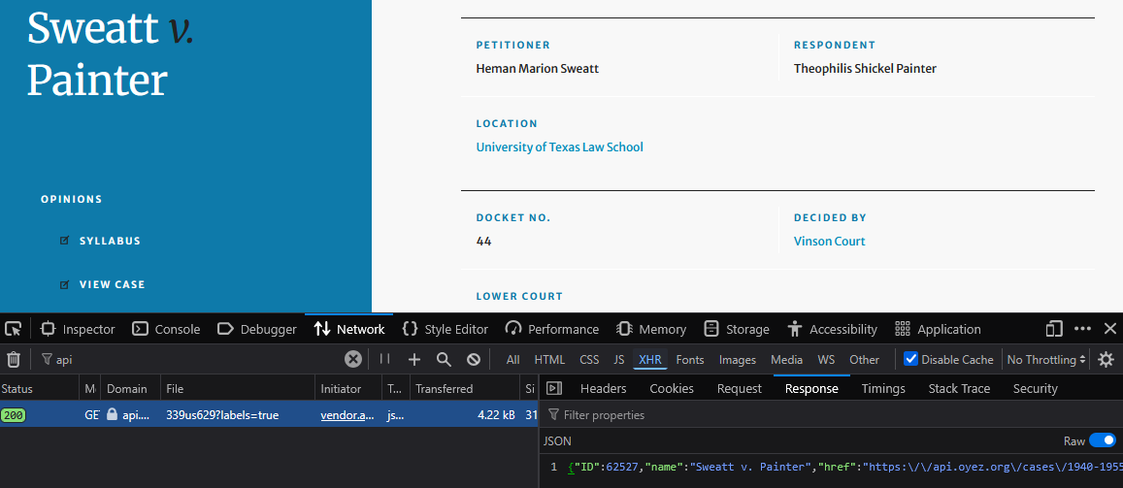Open the Storage tab

pyautogui.click(x=737, y=329)
